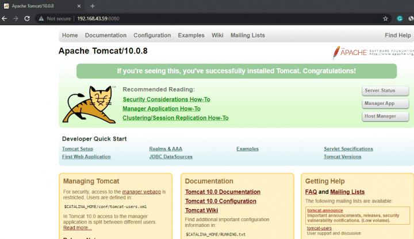Click the Apache Tomcat/10.0.8 heading
The image size is (414, 239).
(103, 51)
